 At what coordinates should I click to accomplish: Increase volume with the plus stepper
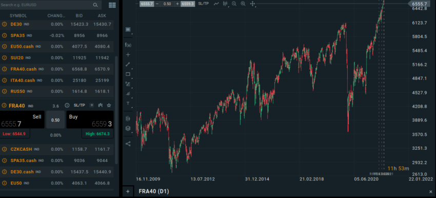177,4
